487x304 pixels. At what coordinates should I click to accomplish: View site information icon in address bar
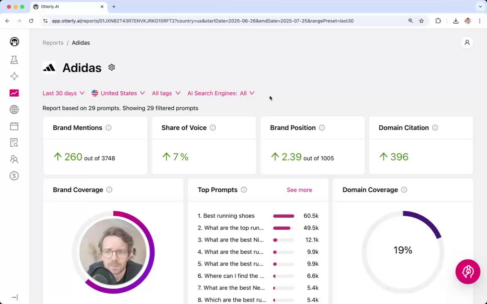pos(45,21)
